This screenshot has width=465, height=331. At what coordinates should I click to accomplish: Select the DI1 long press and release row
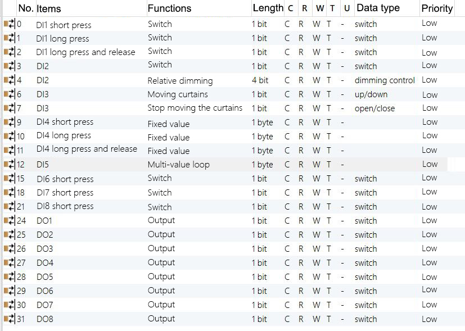point(85,52)
